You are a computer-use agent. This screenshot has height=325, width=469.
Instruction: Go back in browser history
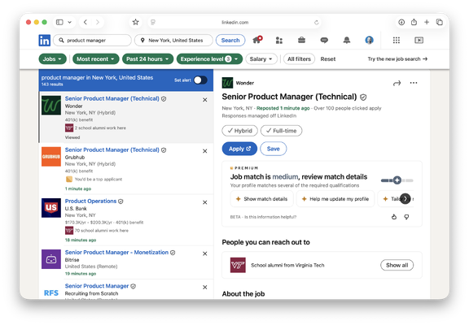coord(85,22)
